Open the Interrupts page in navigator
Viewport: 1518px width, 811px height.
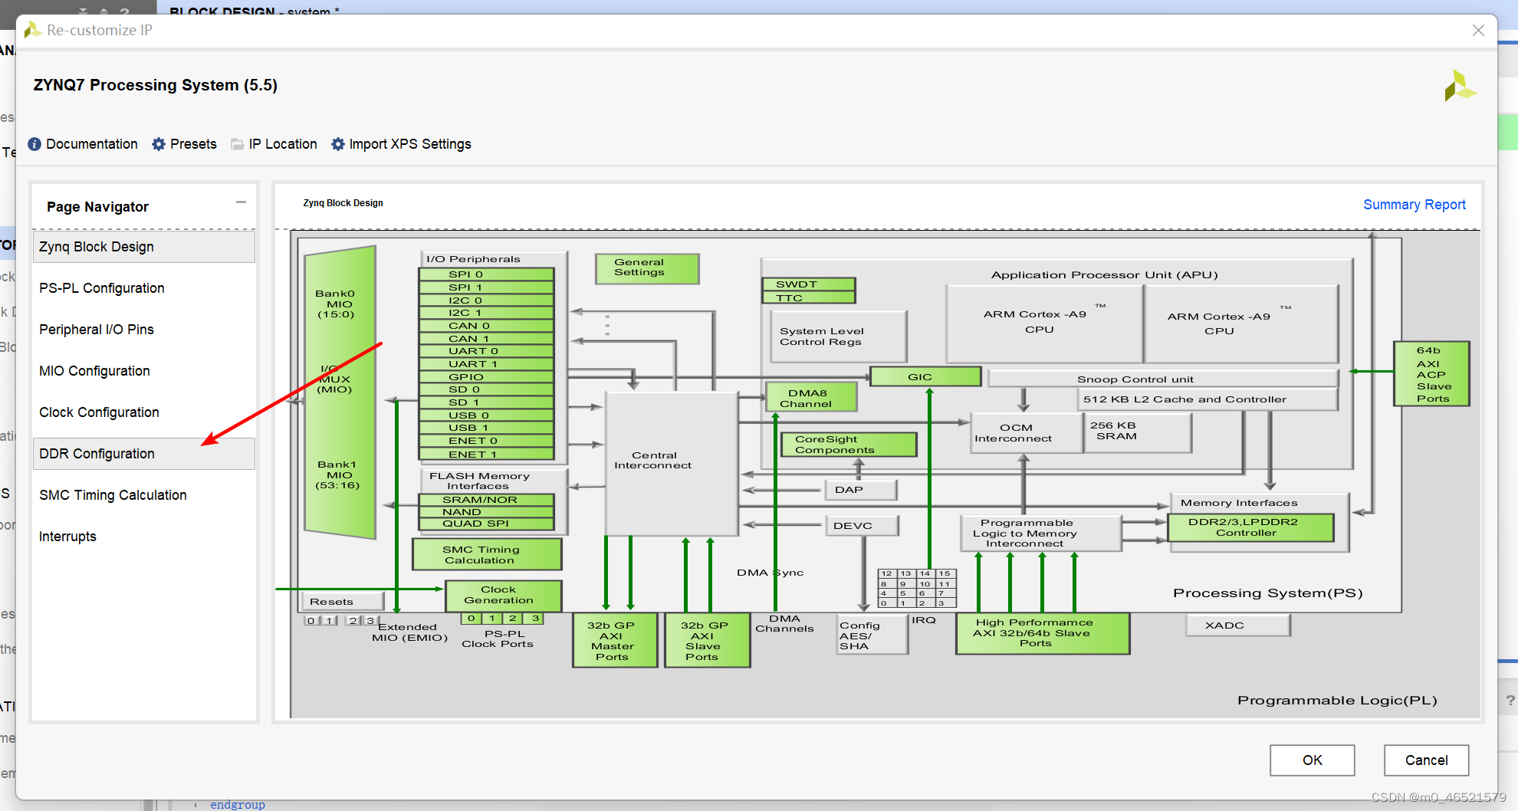(67, 536)
